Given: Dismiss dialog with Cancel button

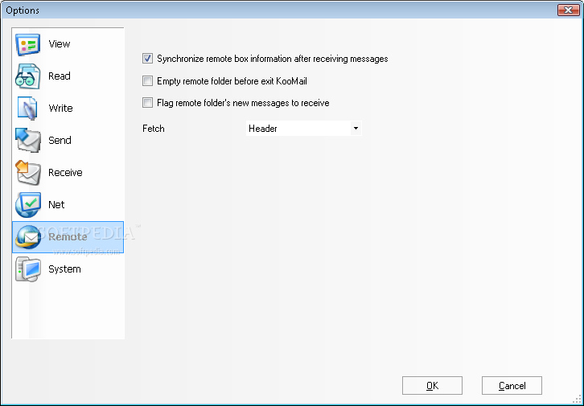Looking at the screenshot, I should (x=512, y=386).
